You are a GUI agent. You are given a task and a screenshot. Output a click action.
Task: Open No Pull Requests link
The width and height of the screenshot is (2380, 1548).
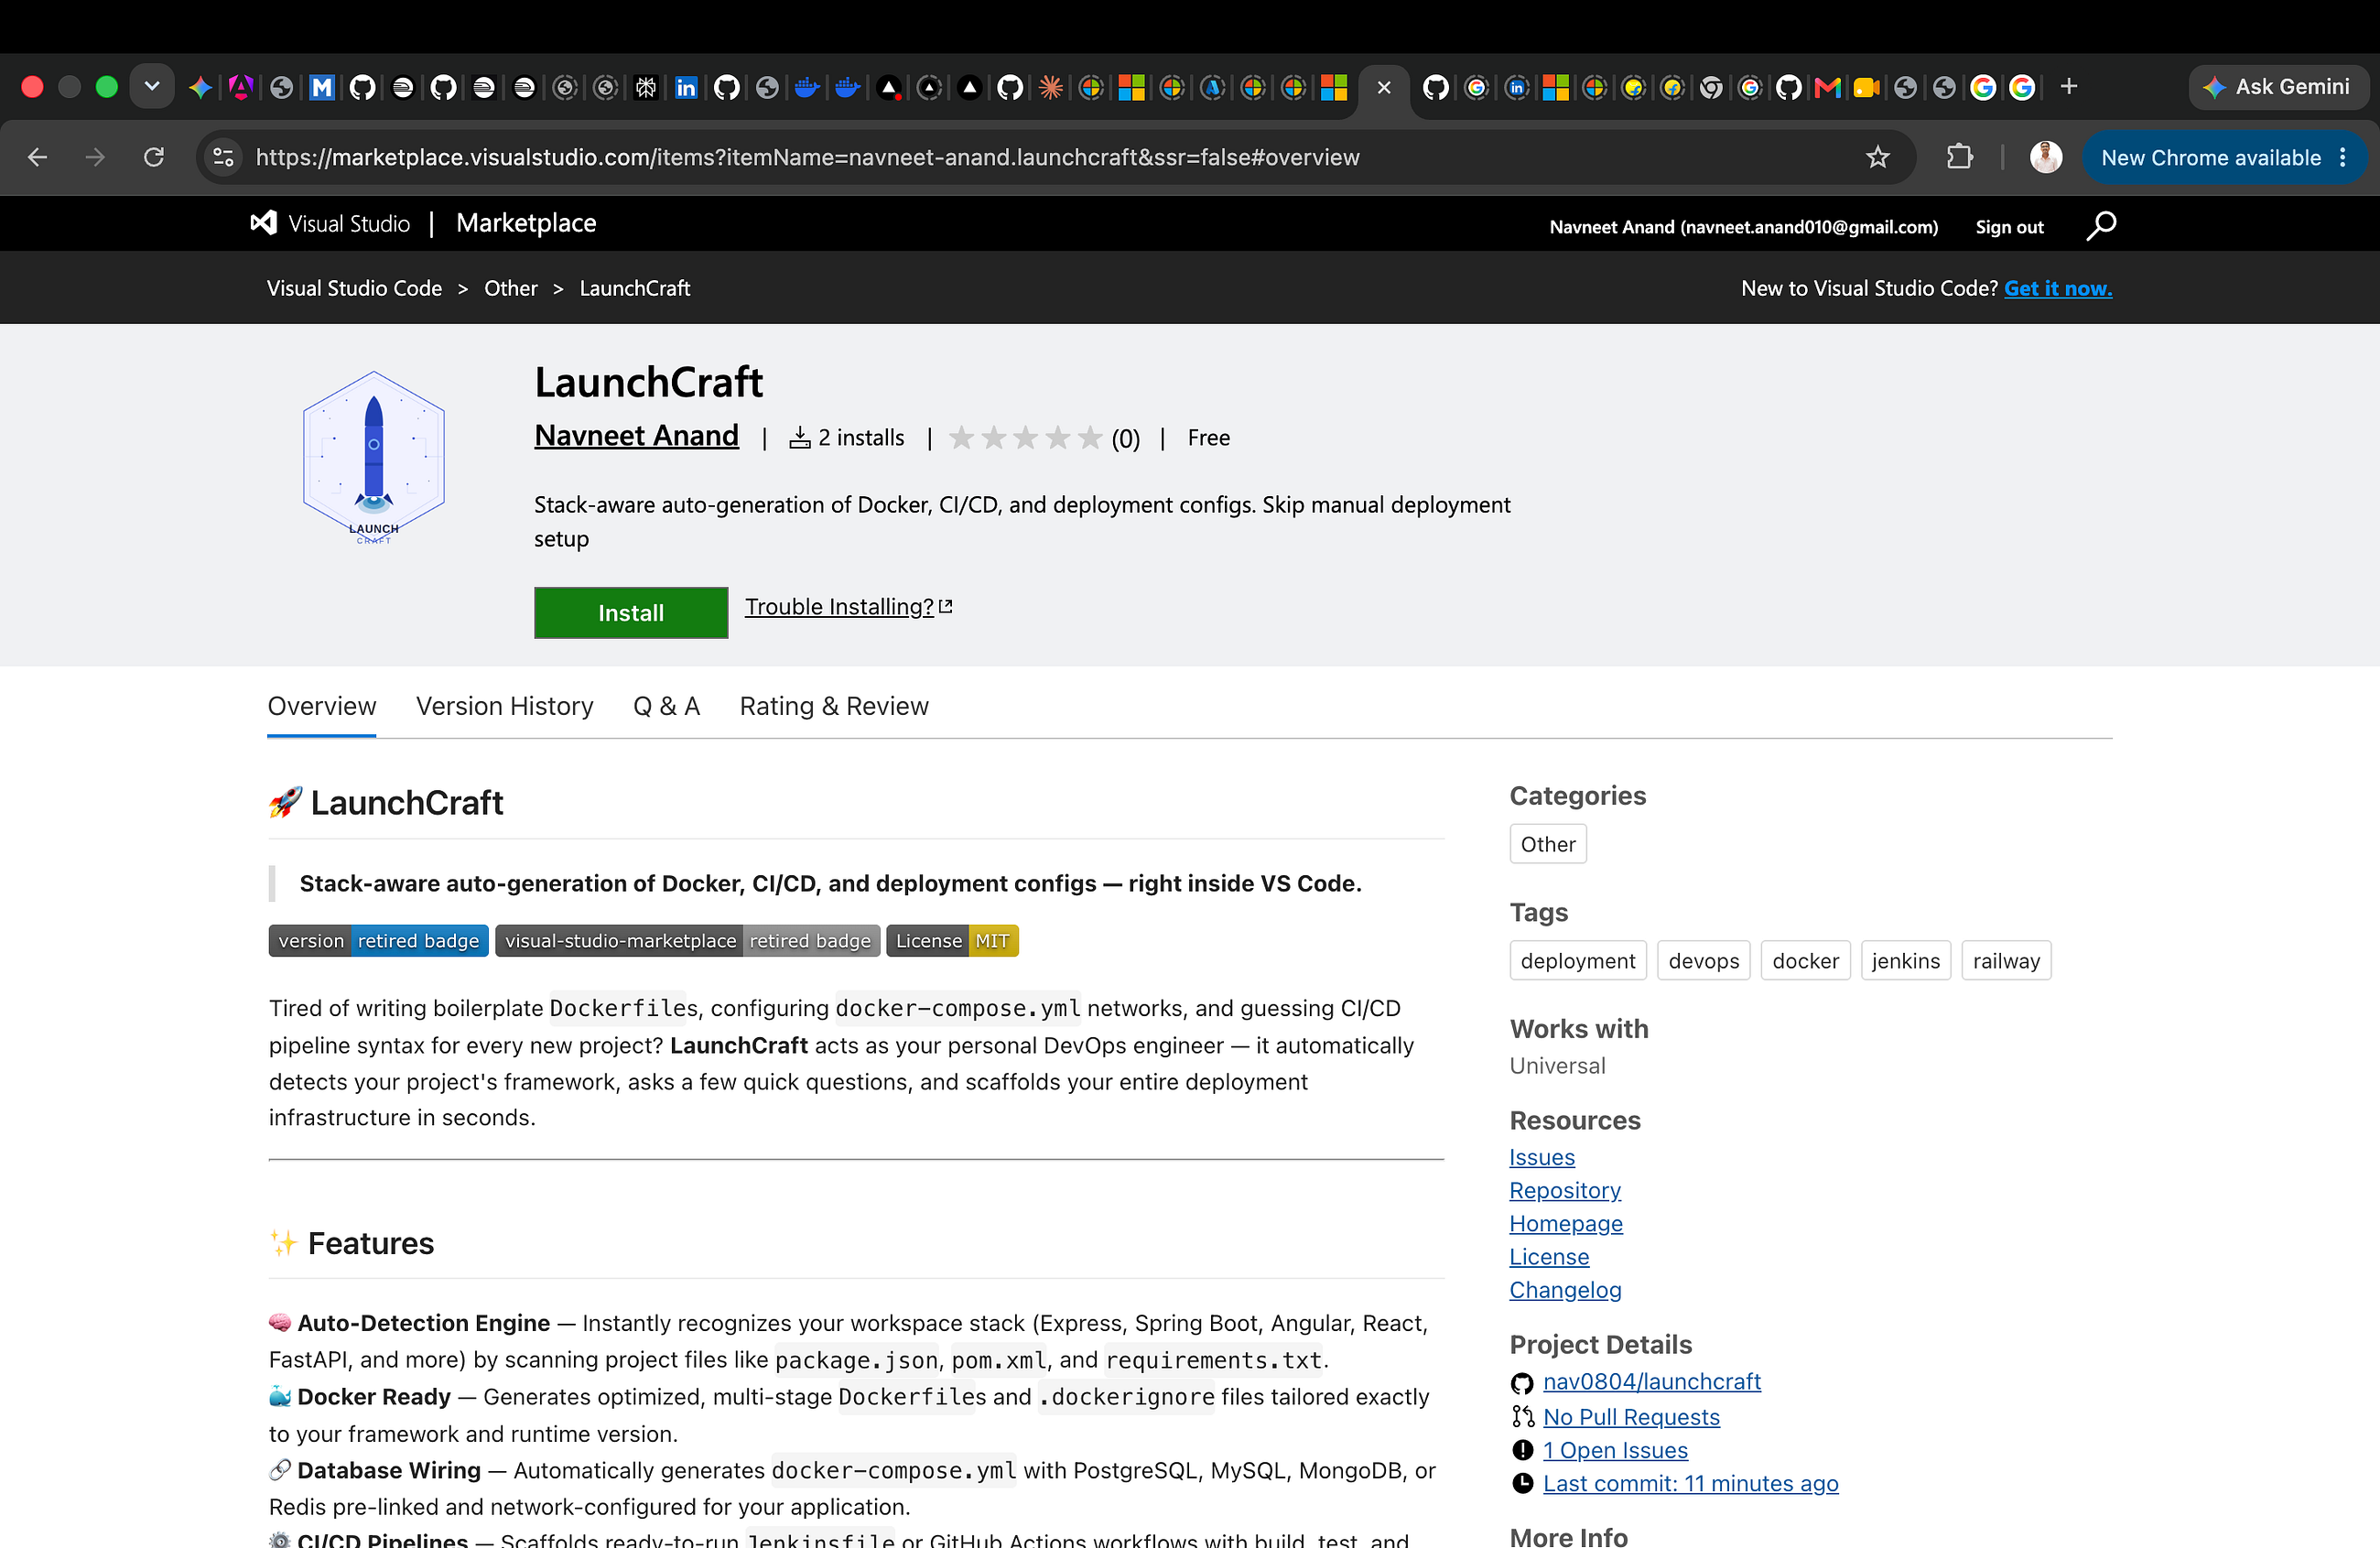pyautogui.click(x=1631, y=1417)
